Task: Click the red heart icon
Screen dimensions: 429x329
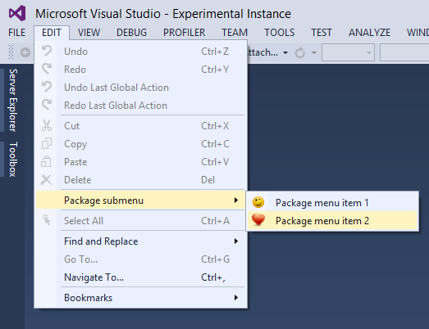Action: tap(258, 220)
